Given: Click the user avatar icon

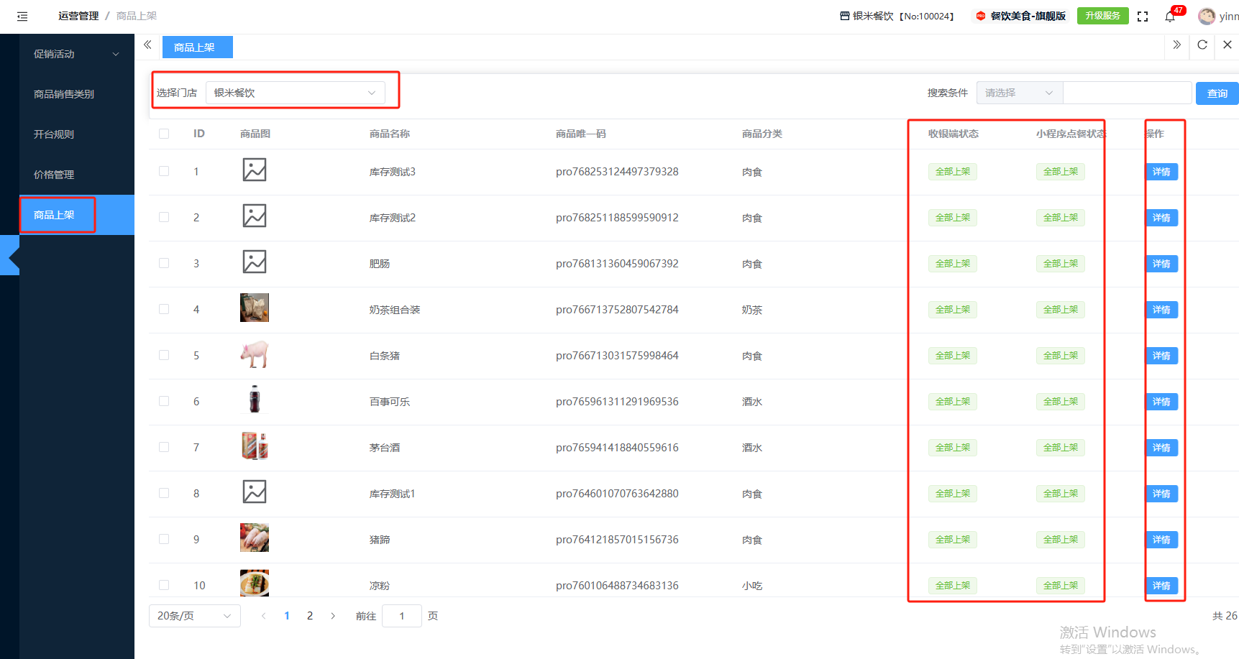Looking at the screenshot, I should point(1207,16).
